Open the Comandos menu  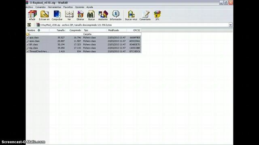coord(40,7)
